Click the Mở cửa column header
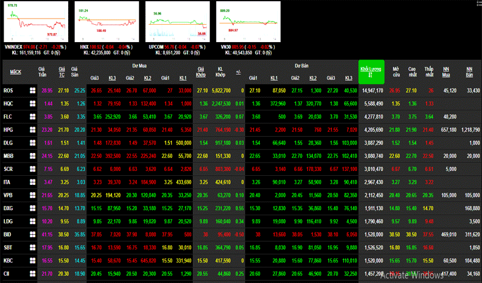Screen dimensions: 482x283 [x=396, y=72]
